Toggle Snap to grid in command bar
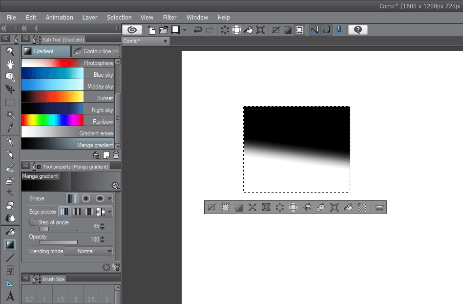463x304 pixels. 338,30
